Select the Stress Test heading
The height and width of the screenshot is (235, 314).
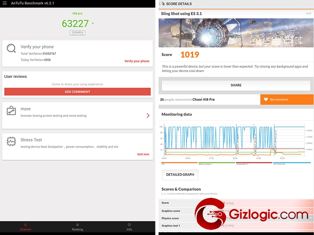(x=31, y=140)
